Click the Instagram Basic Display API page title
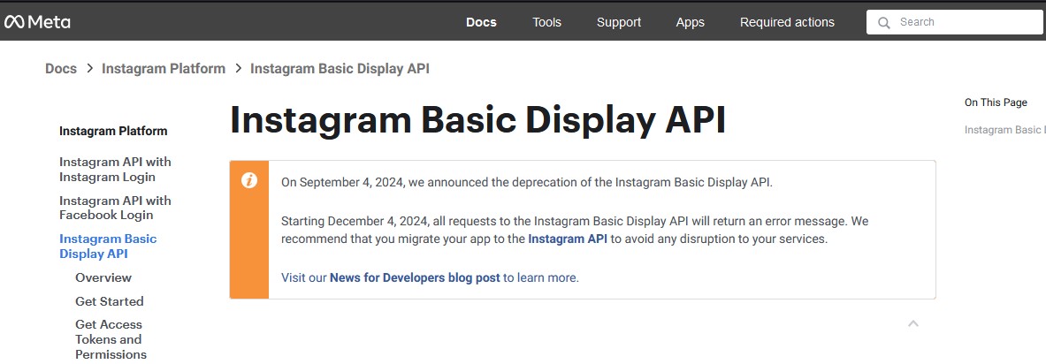 pos(477,120)
